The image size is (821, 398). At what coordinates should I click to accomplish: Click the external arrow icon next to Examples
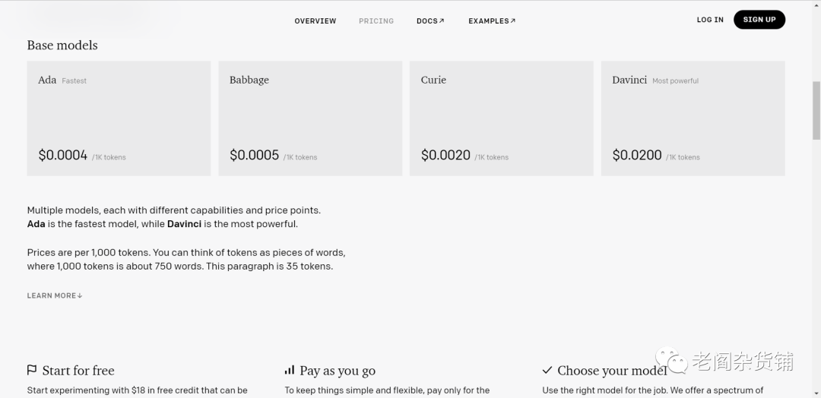click(x=513, y=21)
